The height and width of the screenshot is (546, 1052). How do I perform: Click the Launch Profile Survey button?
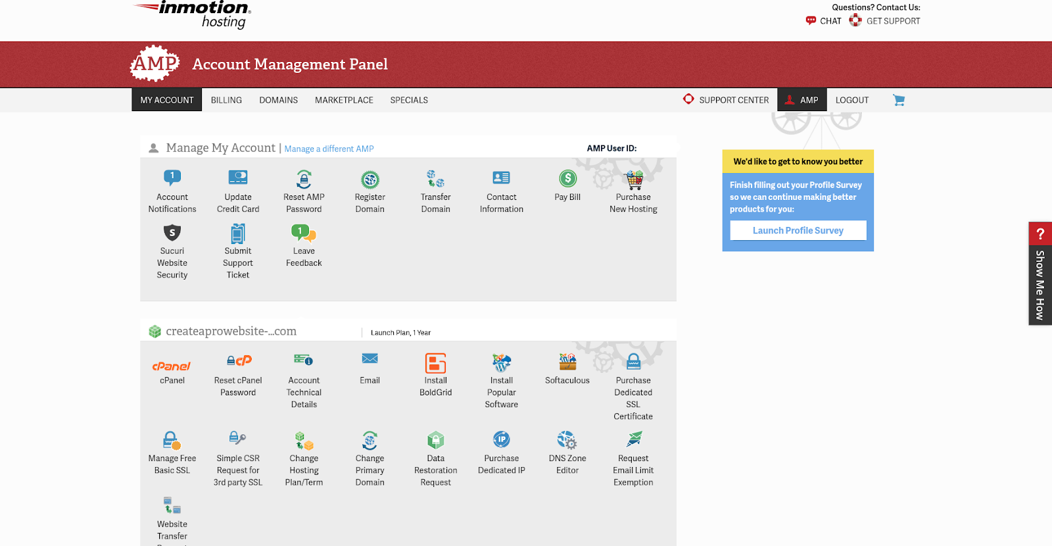tap(798, 230)
